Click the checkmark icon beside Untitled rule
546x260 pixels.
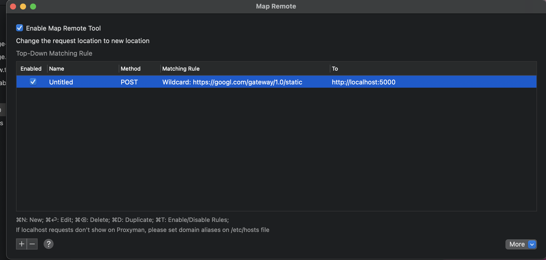click(33, 82)
